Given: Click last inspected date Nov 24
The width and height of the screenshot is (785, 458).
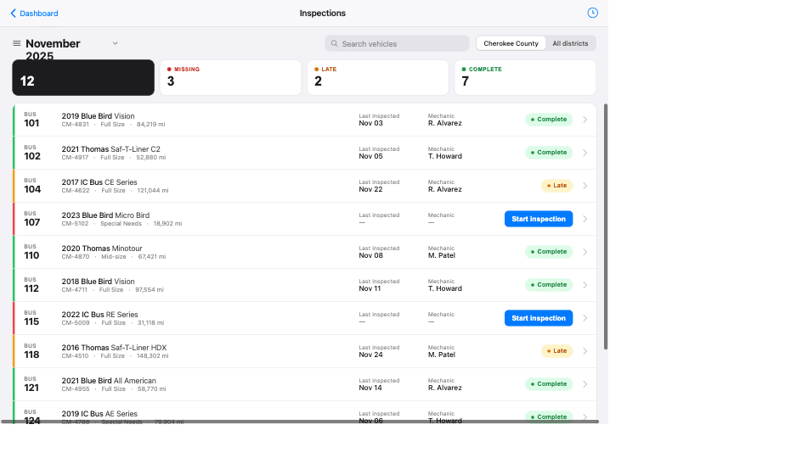Looking at the screenshot, I should pos(371,355).
